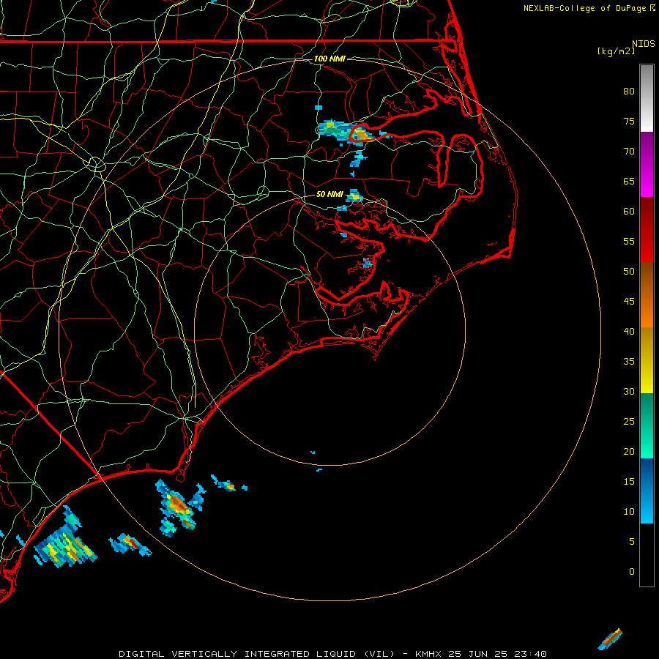Click the NIDS label above the scale
This screenshot has height=659, width=659.
[644, 44]
